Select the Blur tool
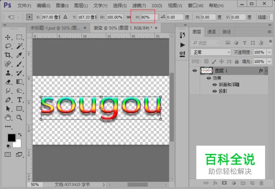Screen dimensions: 275x189 (8, 91)
